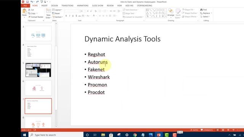Open Chrome from the taskbar
This screenshot has width=244, height=137.
click(x=135, y=135)
